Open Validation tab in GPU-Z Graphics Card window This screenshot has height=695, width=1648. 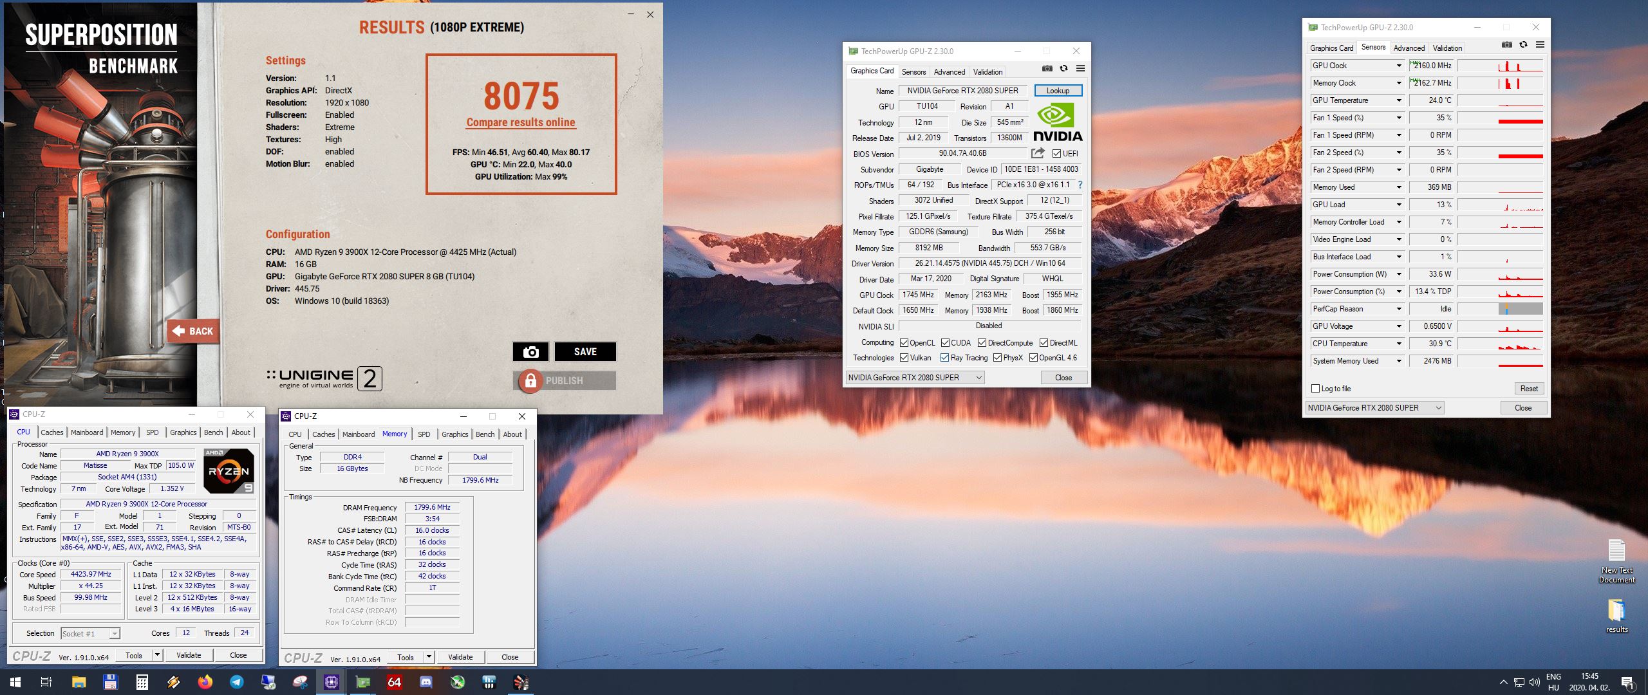(x=988, y=72)
